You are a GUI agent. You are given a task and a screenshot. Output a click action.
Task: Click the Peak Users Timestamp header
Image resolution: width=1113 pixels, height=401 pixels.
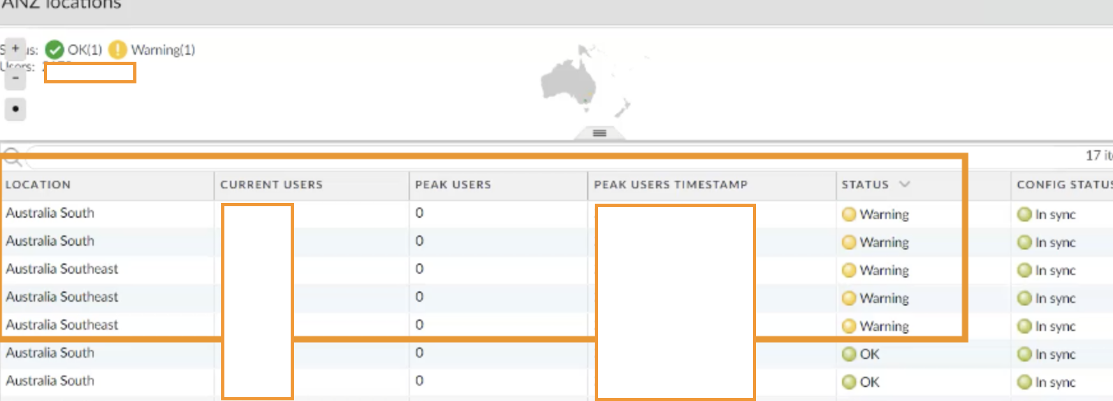coord(671,185)
